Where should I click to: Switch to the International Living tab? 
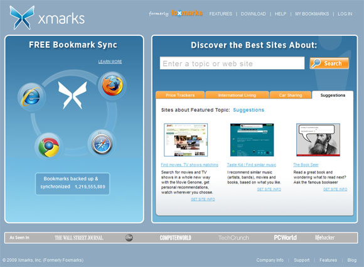(237, 95)
